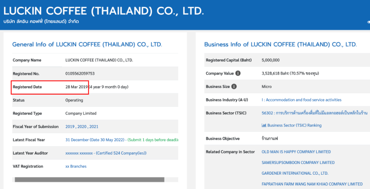Click the Business Size info icon
Screen dimensions: 370x189
(234, 87)
